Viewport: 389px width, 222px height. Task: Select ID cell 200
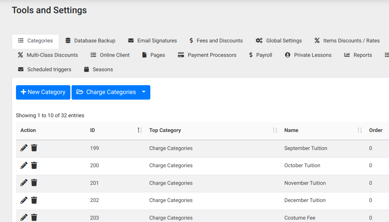click(x=94, y=165)
